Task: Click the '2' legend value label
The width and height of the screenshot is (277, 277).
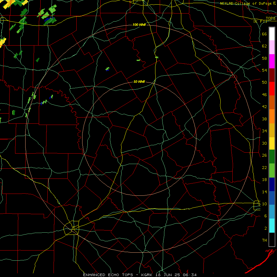Action: coord(265,228)
